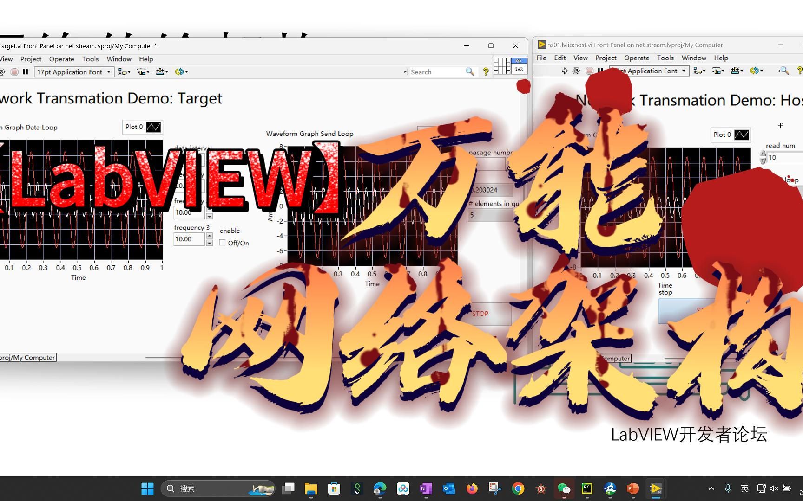The image size is (803, 501).
Task: Open File Explorer from the taskbar
Action: coord(311,488)
